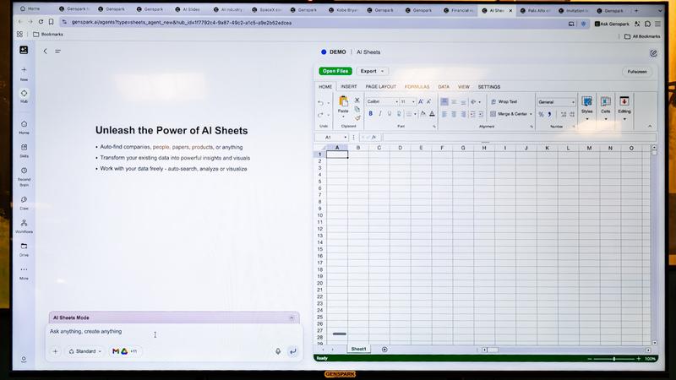Switch to the FORMULAS ribbon tab

point(417,87)
